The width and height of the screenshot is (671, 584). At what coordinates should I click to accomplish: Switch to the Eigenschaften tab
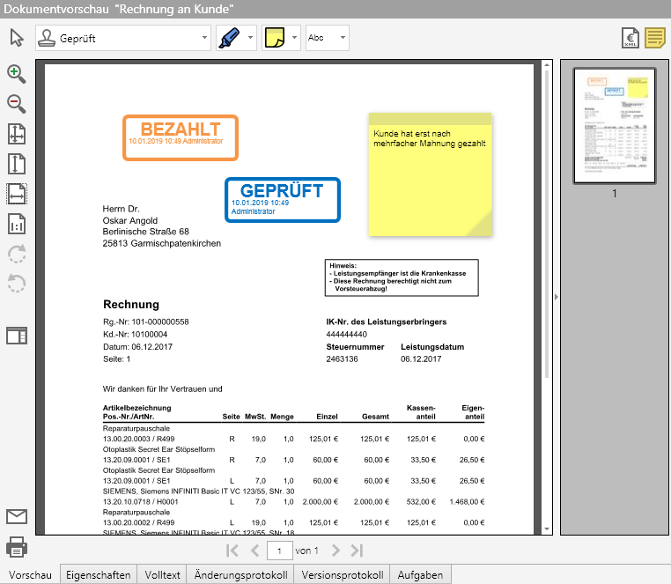pyautogui.click(x=99, y=575)
